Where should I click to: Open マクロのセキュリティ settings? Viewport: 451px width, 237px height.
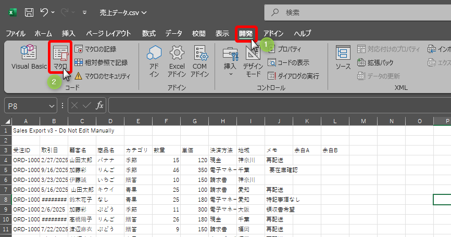click(x=102, y=76)
